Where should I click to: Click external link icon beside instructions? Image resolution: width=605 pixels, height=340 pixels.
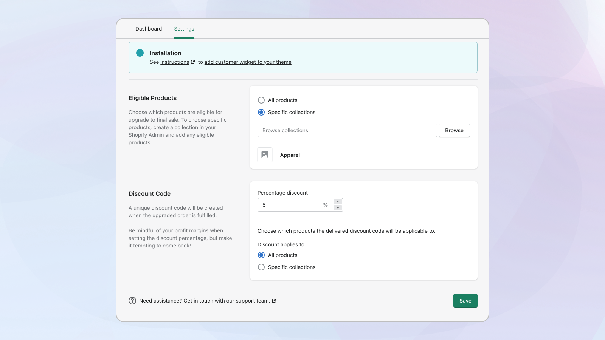pos(193,62)
